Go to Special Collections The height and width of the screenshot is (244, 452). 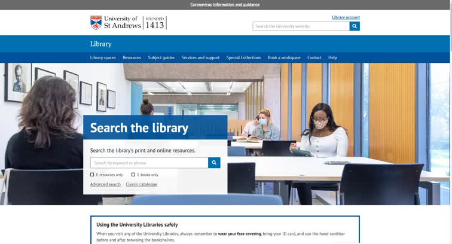click(243, 57)
